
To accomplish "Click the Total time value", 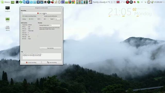I will pos(30,25).
